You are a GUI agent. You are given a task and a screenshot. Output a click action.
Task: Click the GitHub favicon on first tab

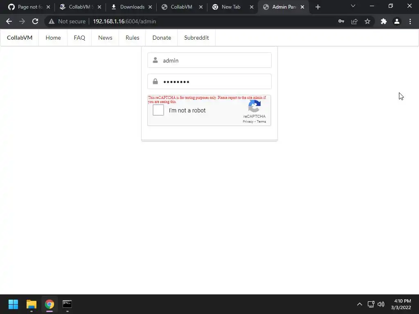tap(11, 7)
